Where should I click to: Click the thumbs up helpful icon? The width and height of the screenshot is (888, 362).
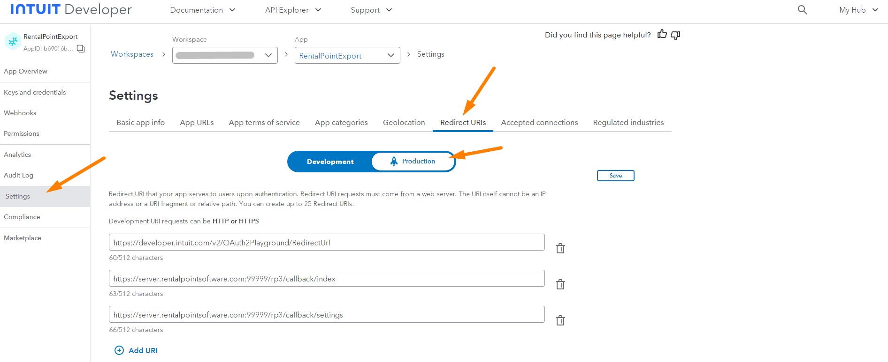tap(662, 34)
